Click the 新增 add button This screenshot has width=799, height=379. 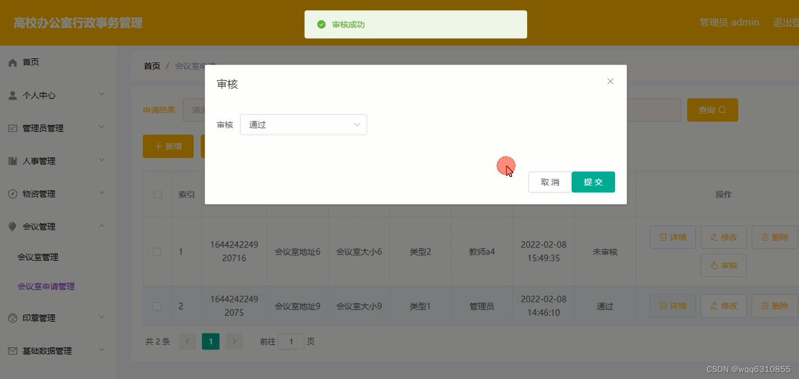tap(168, 146)
